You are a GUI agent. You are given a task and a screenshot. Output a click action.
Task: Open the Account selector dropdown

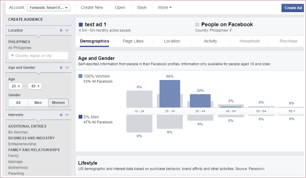(48, 8)
